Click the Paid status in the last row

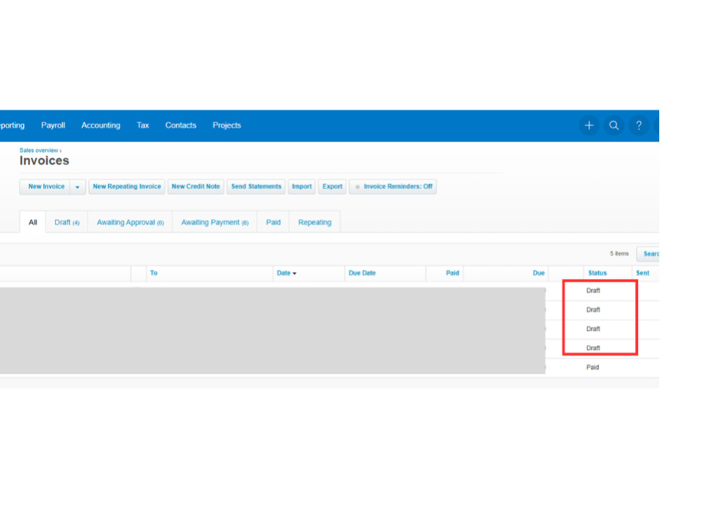(x=592, y=367)
